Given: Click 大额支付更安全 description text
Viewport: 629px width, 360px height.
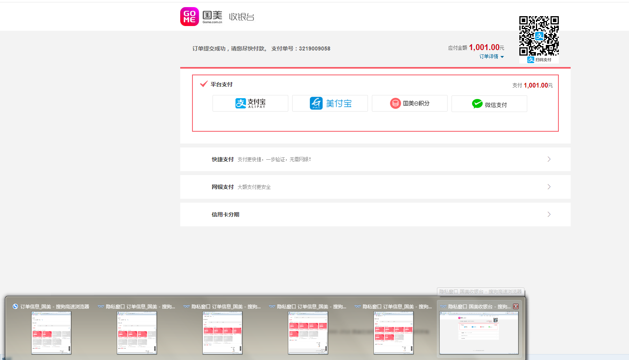Looking at the screenshot, I should pos(254,187).
